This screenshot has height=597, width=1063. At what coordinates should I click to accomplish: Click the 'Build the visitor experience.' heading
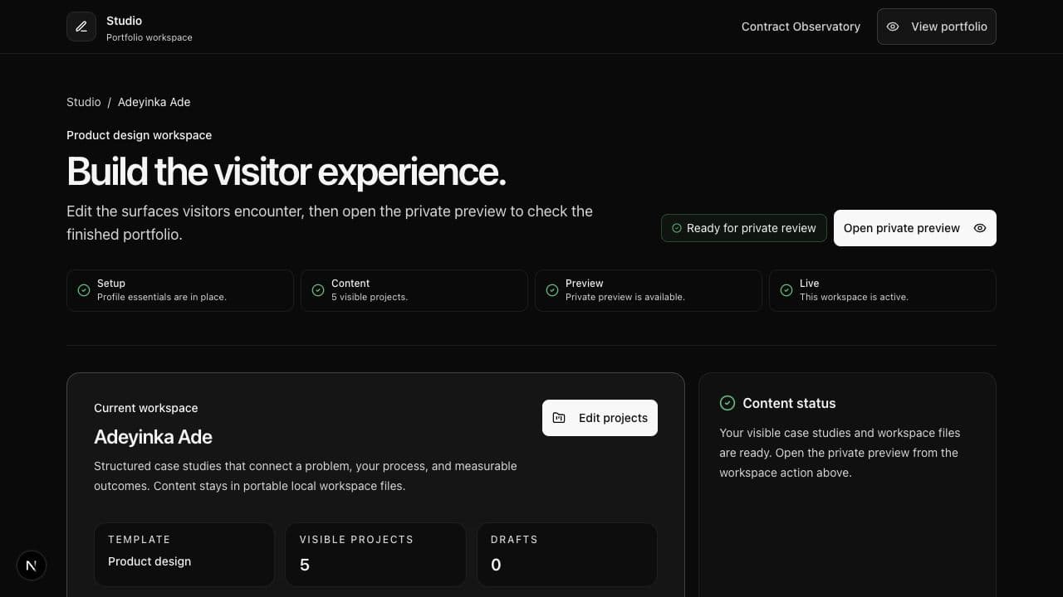(x=287, y=172)
